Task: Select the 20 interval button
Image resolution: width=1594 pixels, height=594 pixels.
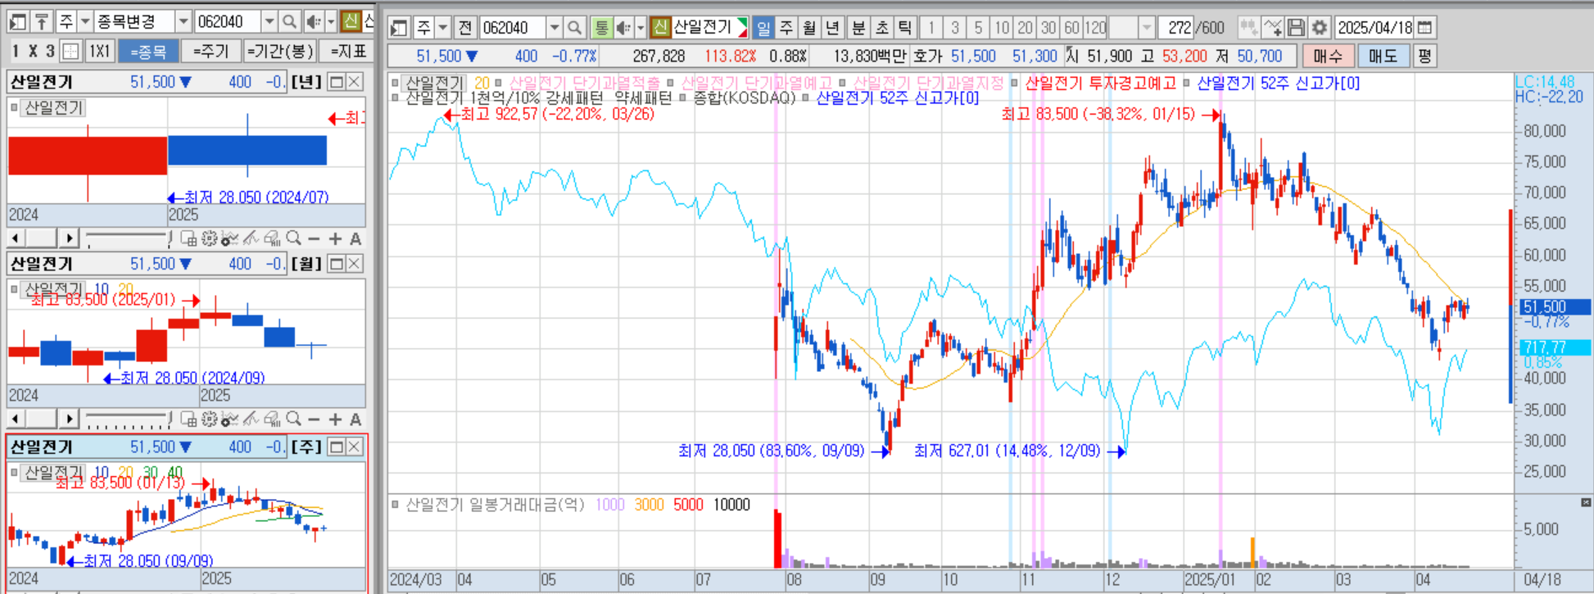Action: [1025, 28]
